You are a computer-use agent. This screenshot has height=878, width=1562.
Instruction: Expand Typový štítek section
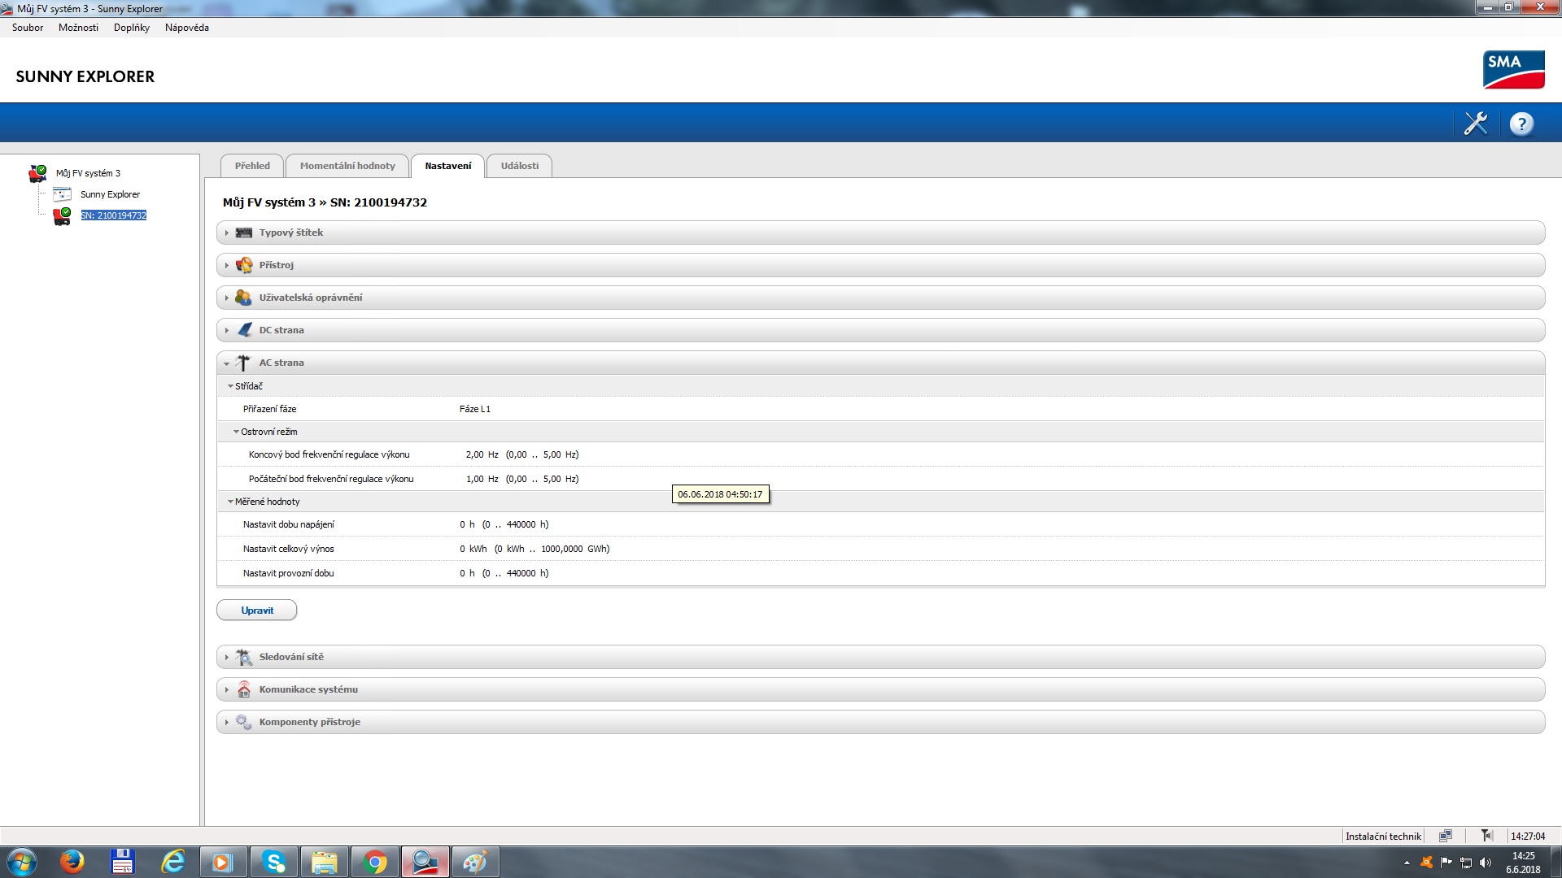click(x=290, y=233)
